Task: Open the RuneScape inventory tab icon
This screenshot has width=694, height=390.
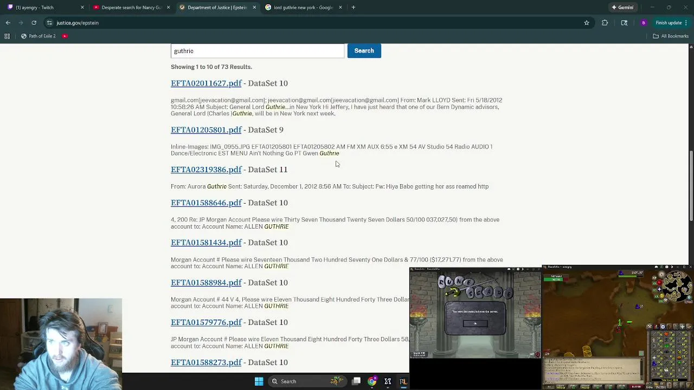Action: click(x=670, y=327)
